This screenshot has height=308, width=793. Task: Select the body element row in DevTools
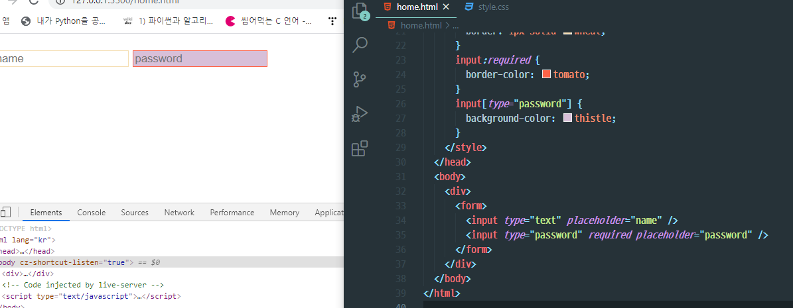pos(171,262)
